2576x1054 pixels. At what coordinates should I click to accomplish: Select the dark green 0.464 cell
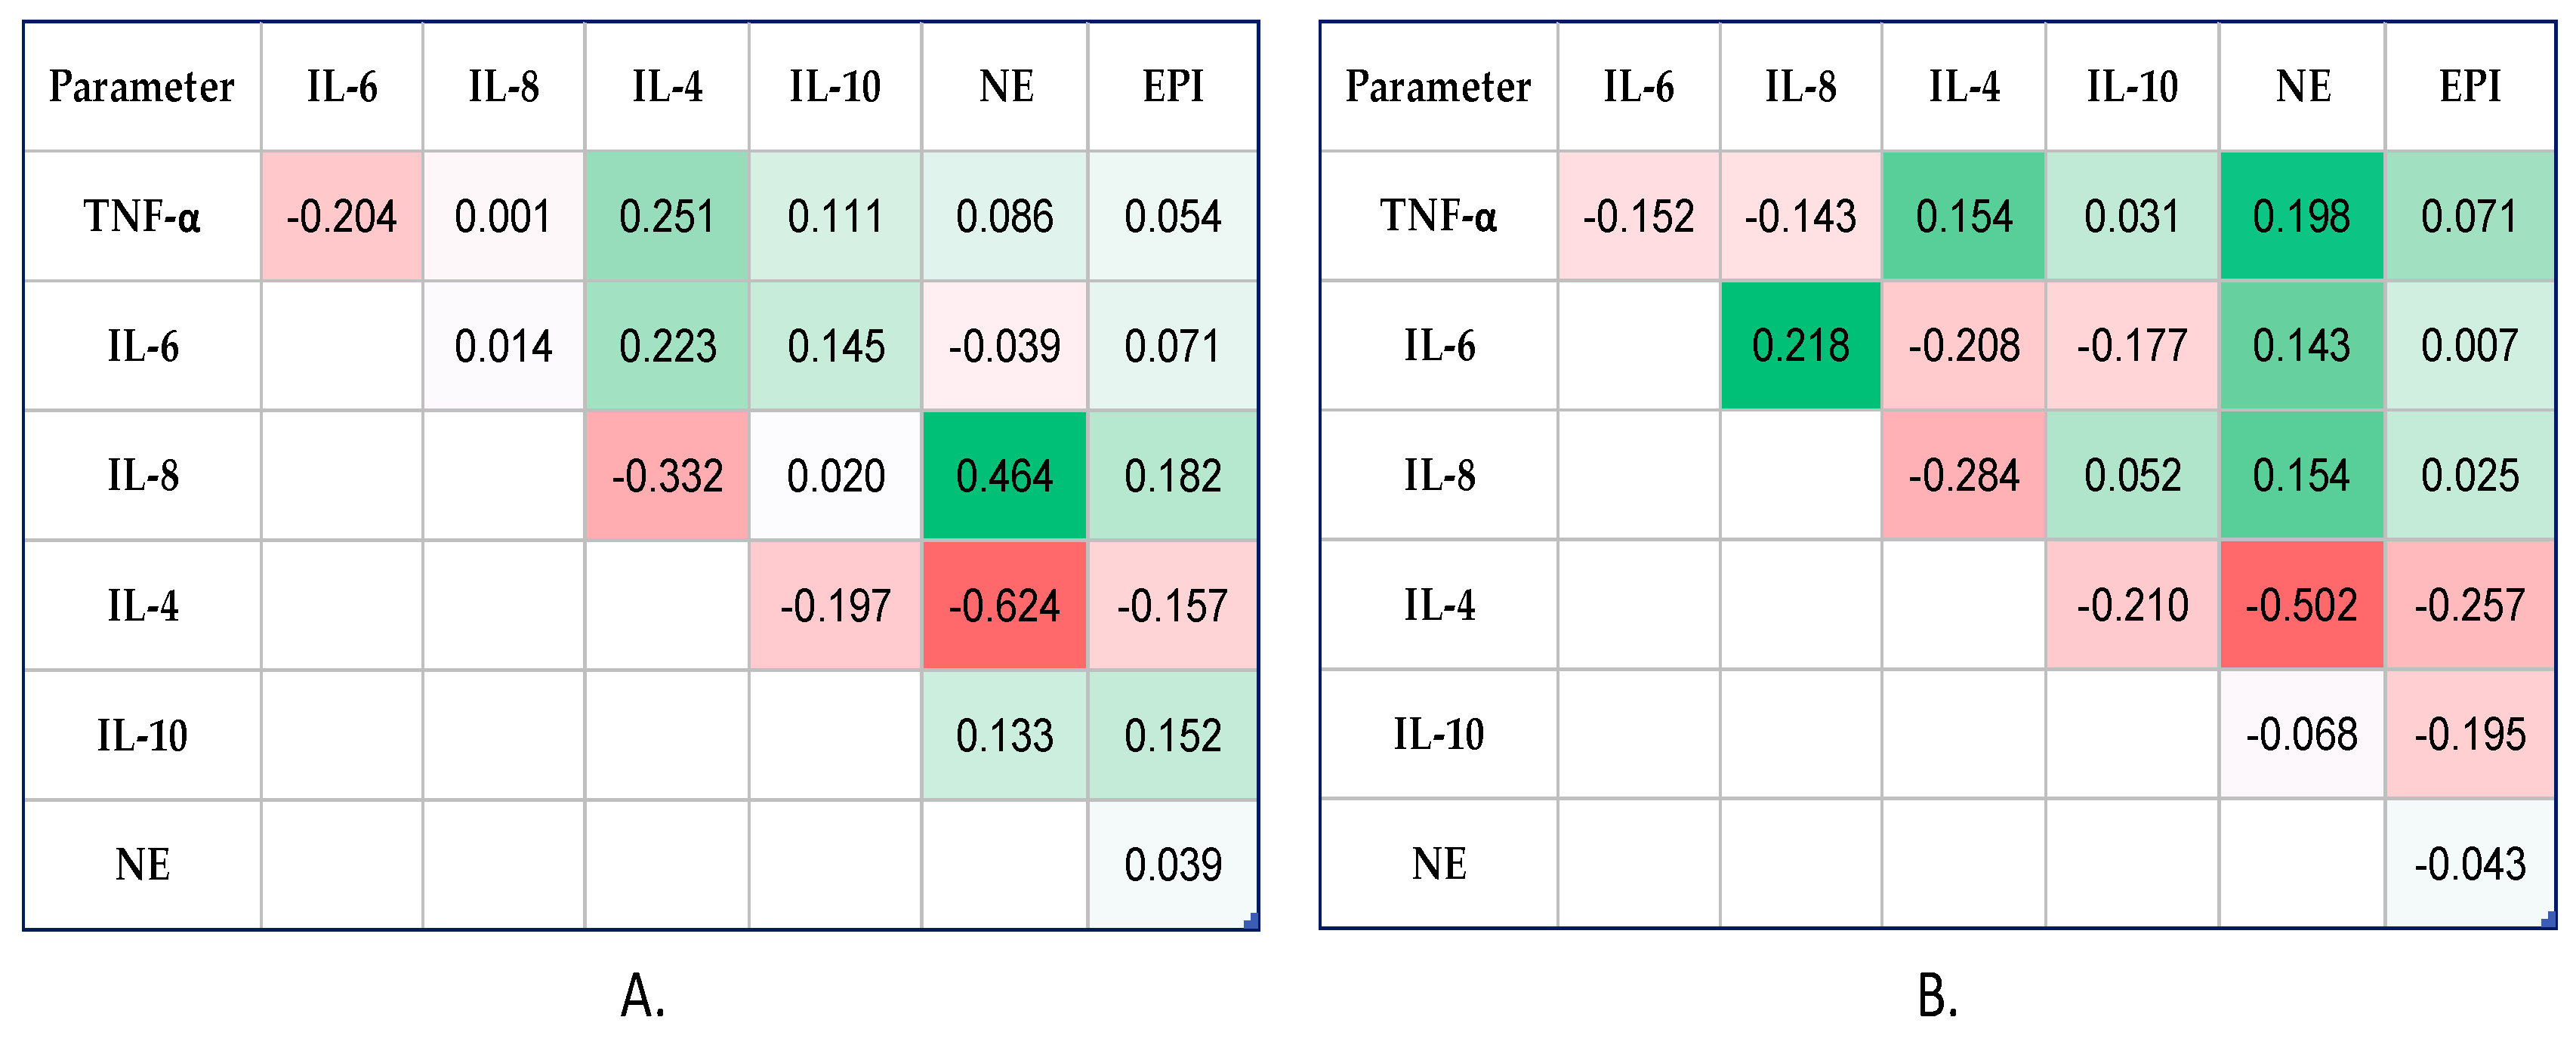[x=1004, y=475]
